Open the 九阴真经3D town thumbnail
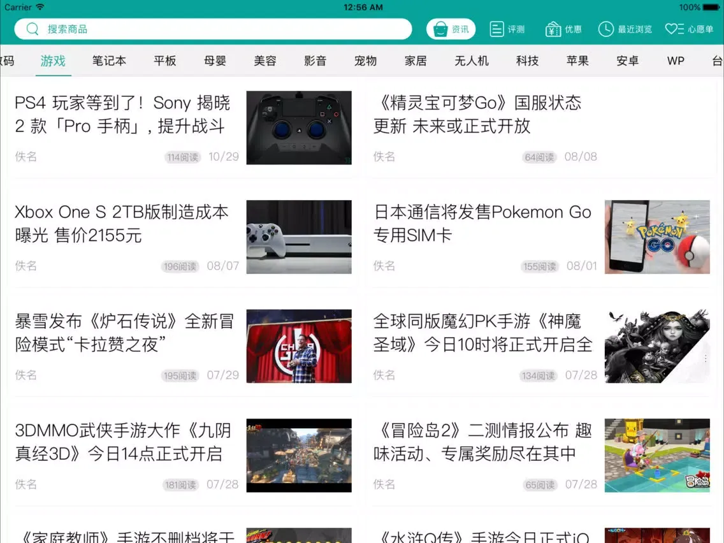Image resolution: width=724 pixels, height=543 pixels. 299,455
